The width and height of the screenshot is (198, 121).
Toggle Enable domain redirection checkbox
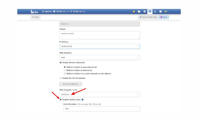61,62
